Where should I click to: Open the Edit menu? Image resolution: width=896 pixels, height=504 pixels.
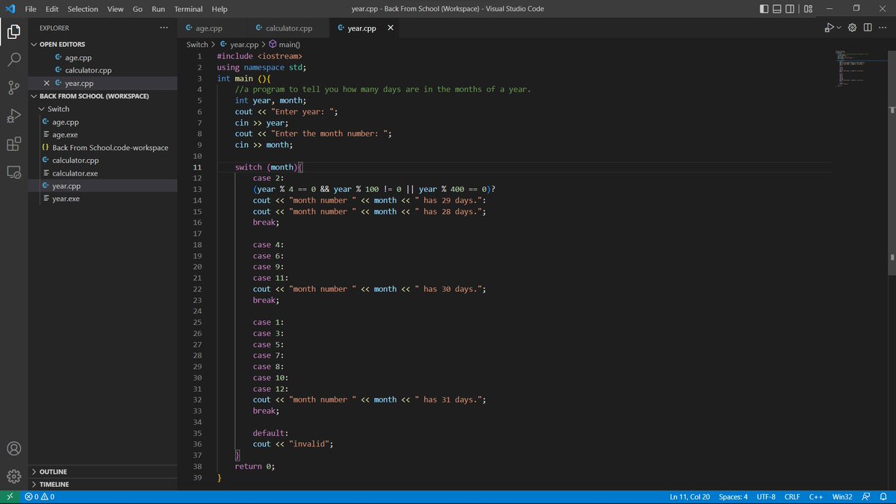click(52, 9)
